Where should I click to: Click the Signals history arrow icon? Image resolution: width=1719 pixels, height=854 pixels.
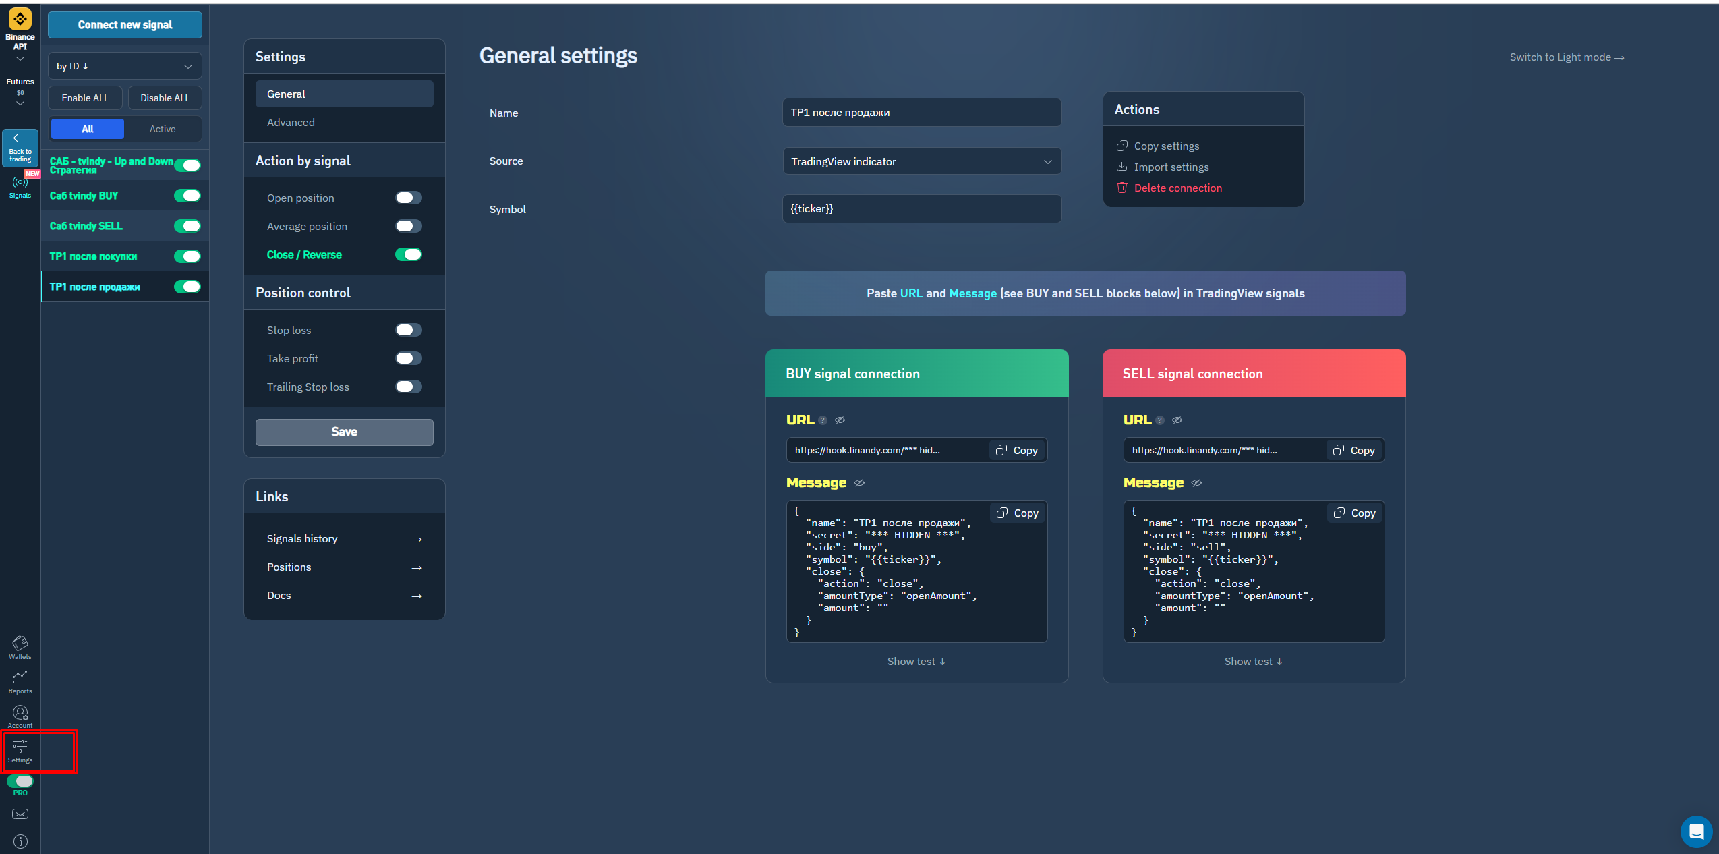click(417, 540)
